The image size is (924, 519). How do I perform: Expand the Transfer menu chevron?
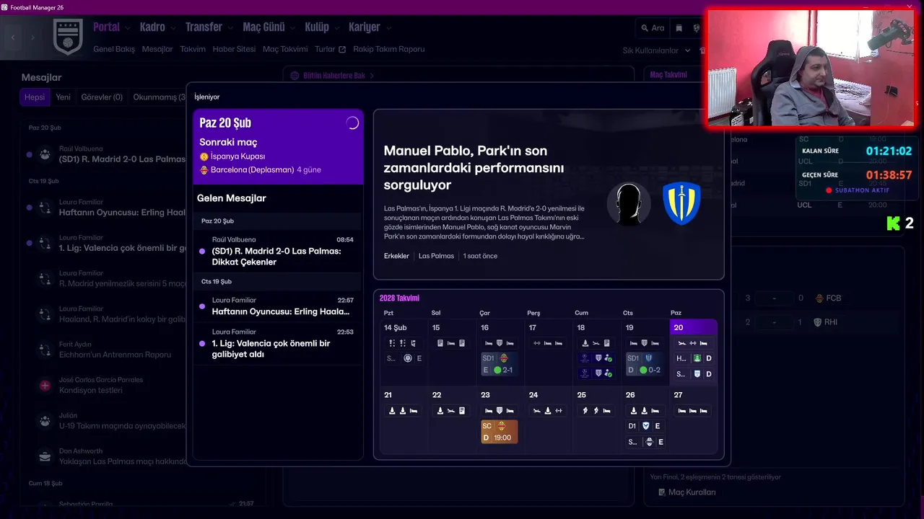pyautogui.click(x=230, y=28)
